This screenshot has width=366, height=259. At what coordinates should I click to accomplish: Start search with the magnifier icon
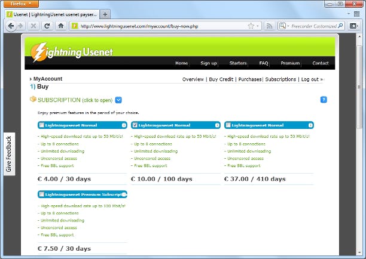click(x=340, y=26)
